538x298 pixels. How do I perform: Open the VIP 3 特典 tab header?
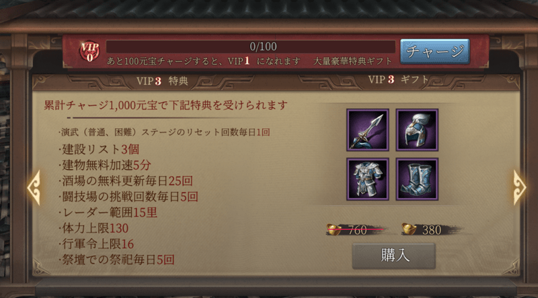162,81
